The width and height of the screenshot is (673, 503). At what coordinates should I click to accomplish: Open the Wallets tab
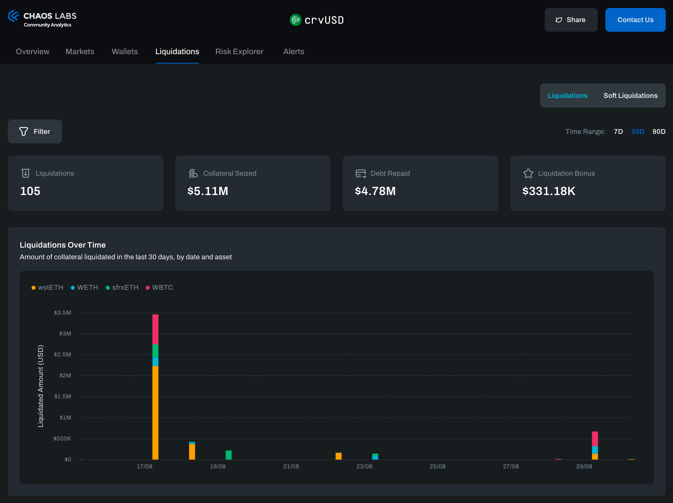[125, 51]
